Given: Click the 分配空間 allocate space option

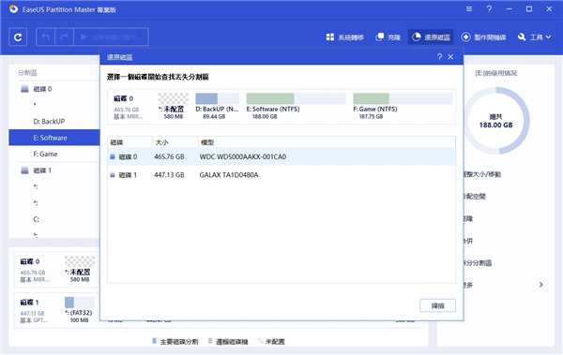Looking at the screenshot, I should pyautogui.click(x=474, y=197).
